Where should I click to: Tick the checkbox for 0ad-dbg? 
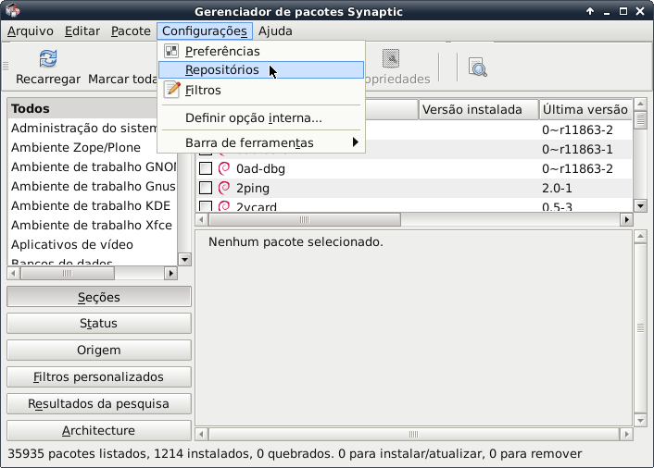click(206, 168)
